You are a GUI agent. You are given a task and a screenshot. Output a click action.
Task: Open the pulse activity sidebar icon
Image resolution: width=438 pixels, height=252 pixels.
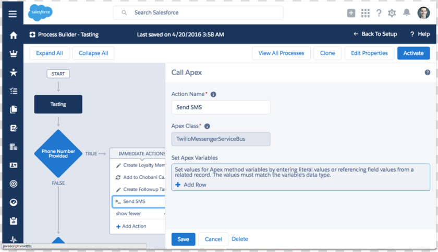[x=13, y=239]
